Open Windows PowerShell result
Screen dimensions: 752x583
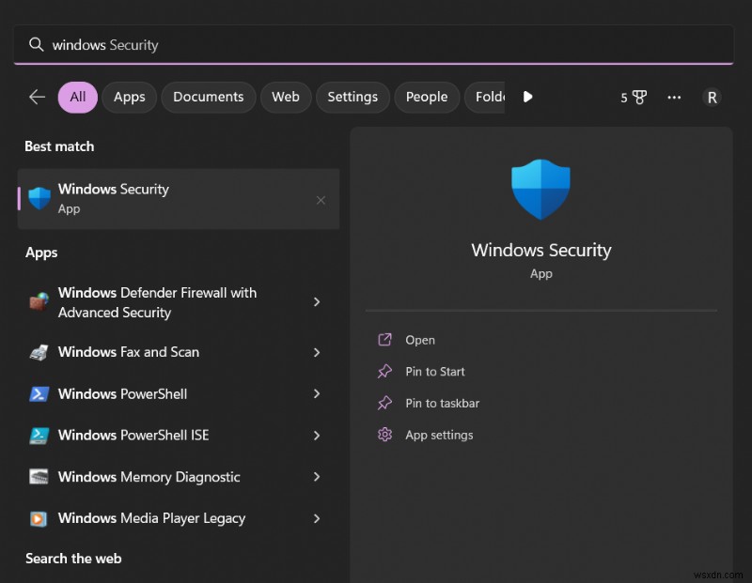point(179,393)
